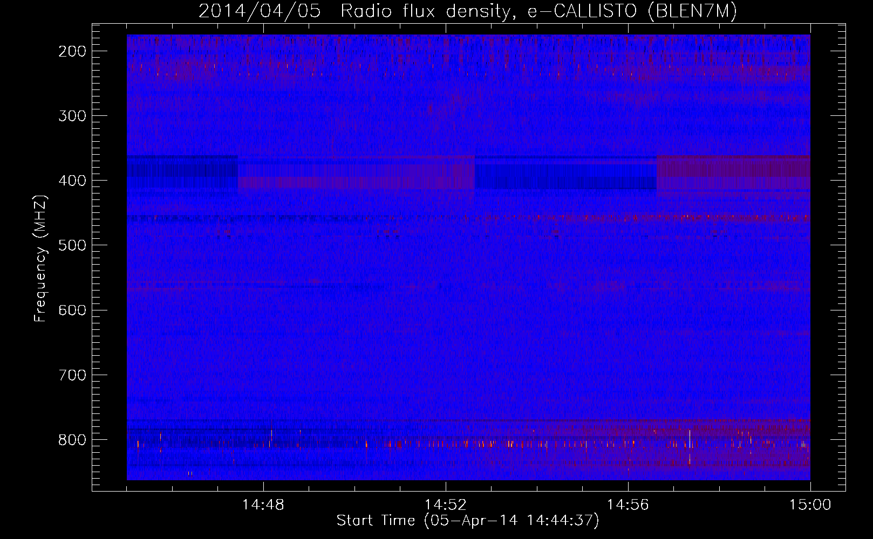Click the 600 frequency tick label
Viewport: 873px width, 539px height.
click(72, 310)
